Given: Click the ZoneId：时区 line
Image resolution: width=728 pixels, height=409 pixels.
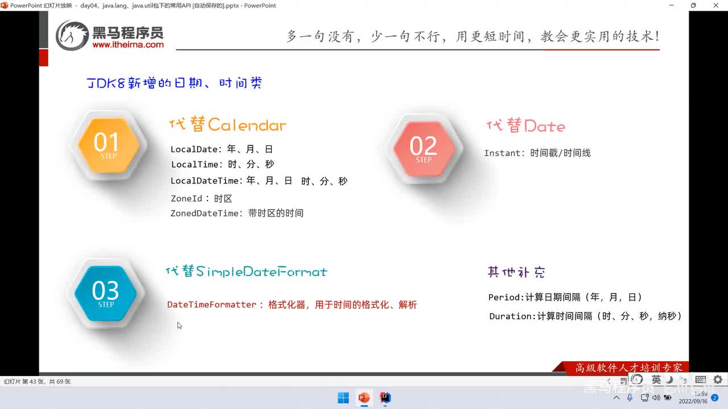Looking at the screenshot, I should (x=201, y=199).
